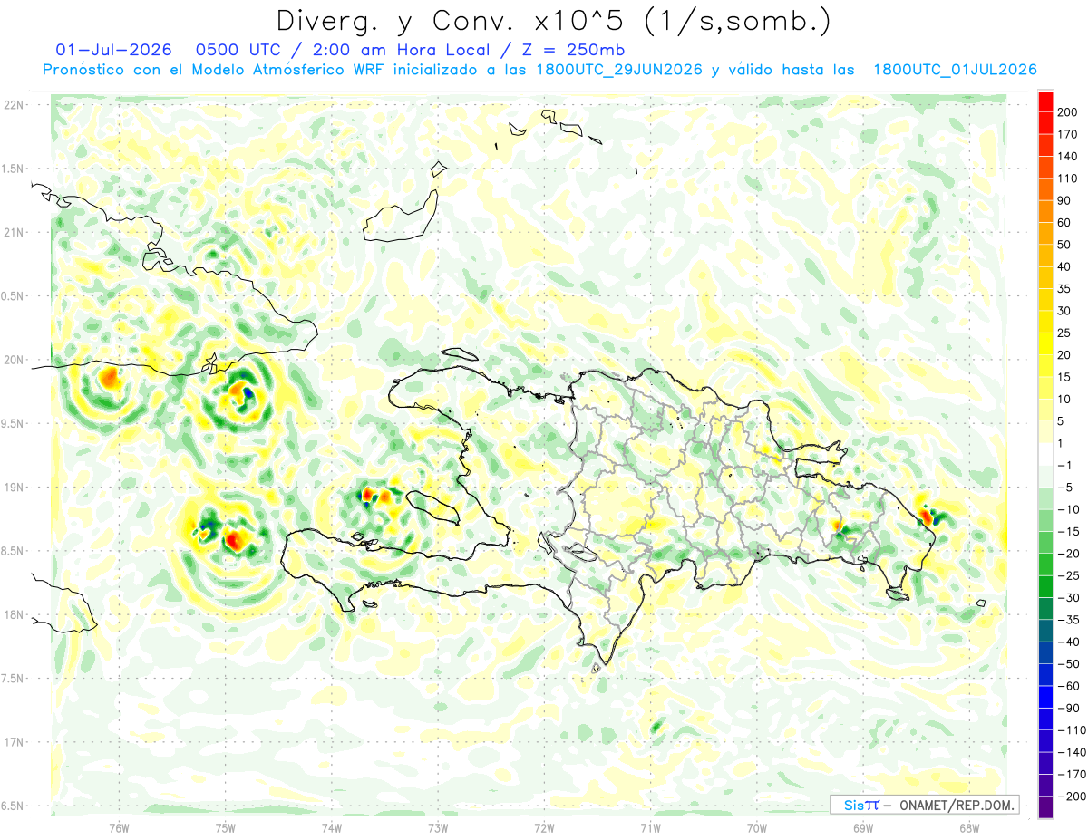1088x840 pixels.
Task: Click the "75W" longitude label
Action: click(x=226, y=828)
